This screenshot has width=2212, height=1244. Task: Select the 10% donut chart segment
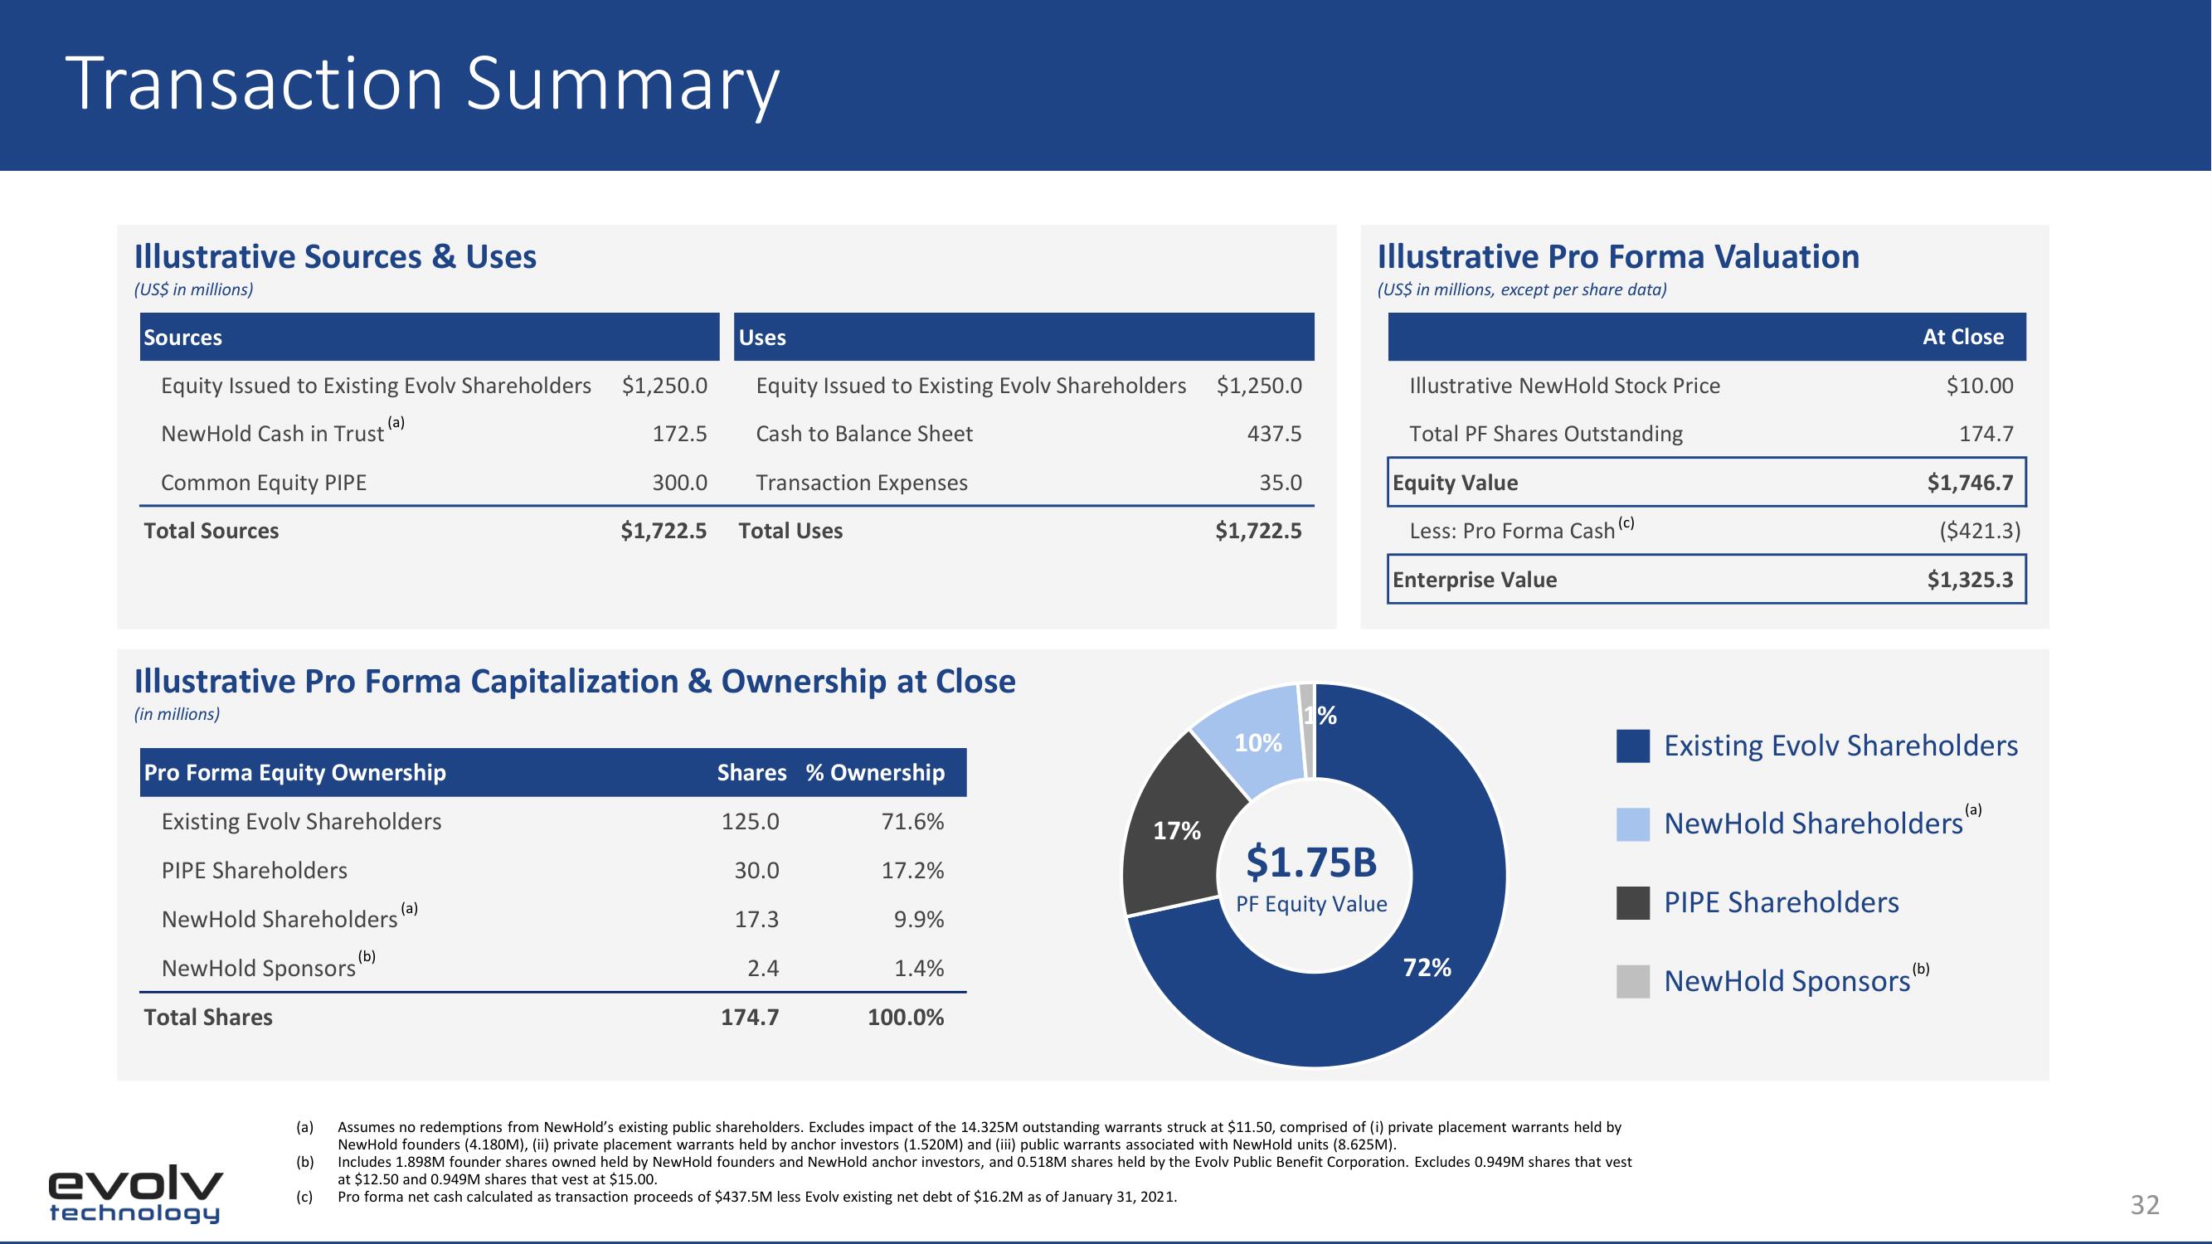[1258, 742]
